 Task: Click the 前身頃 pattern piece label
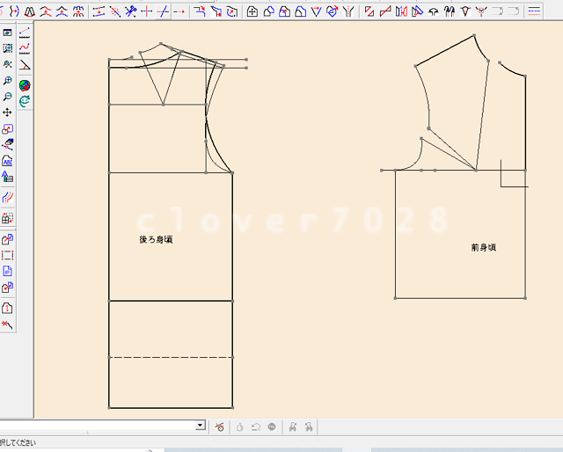(483, 248)
